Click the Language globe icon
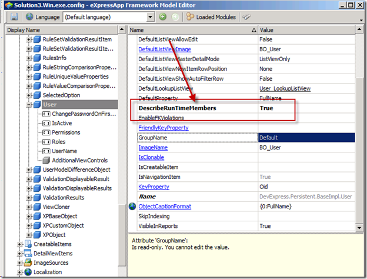 [29, 16]
